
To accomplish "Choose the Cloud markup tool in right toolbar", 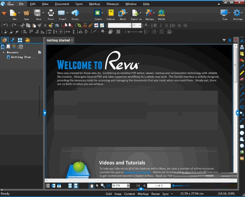I will [x=242, y=146].
